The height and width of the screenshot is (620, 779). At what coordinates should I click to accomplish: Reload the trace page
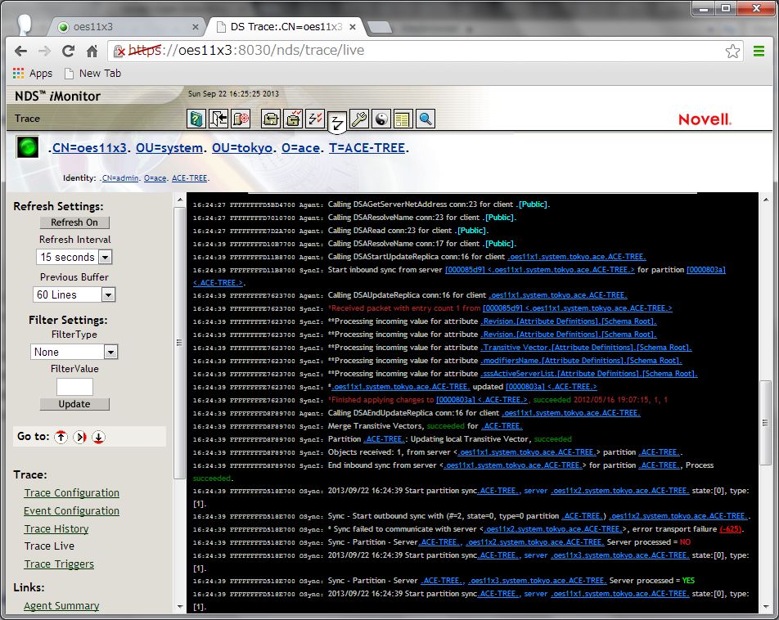68,51
